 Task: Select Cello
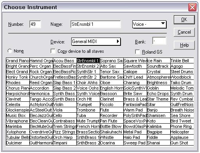click(65, 115)
